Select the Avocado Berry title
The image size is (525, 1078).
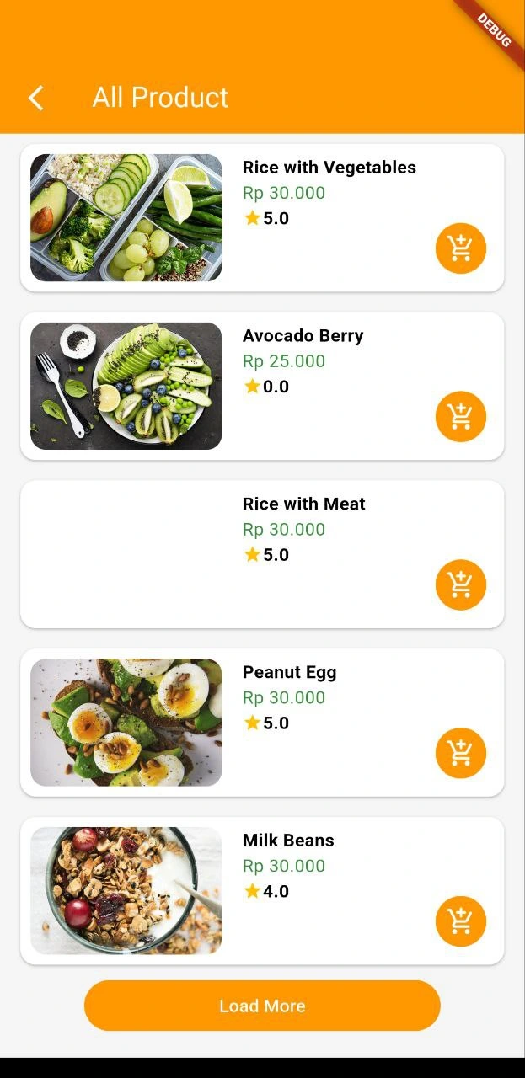point(303,336)
